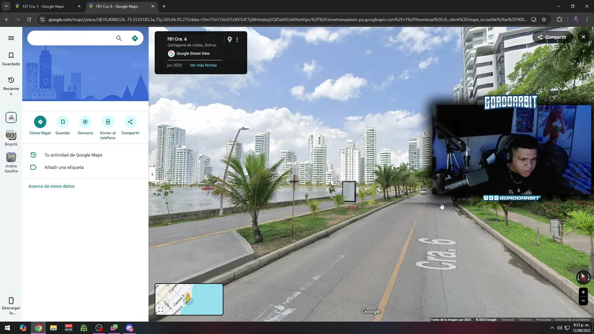Bookmark this page with the star icon
This screenshot has height=334, width=594.
coord(544,19)
